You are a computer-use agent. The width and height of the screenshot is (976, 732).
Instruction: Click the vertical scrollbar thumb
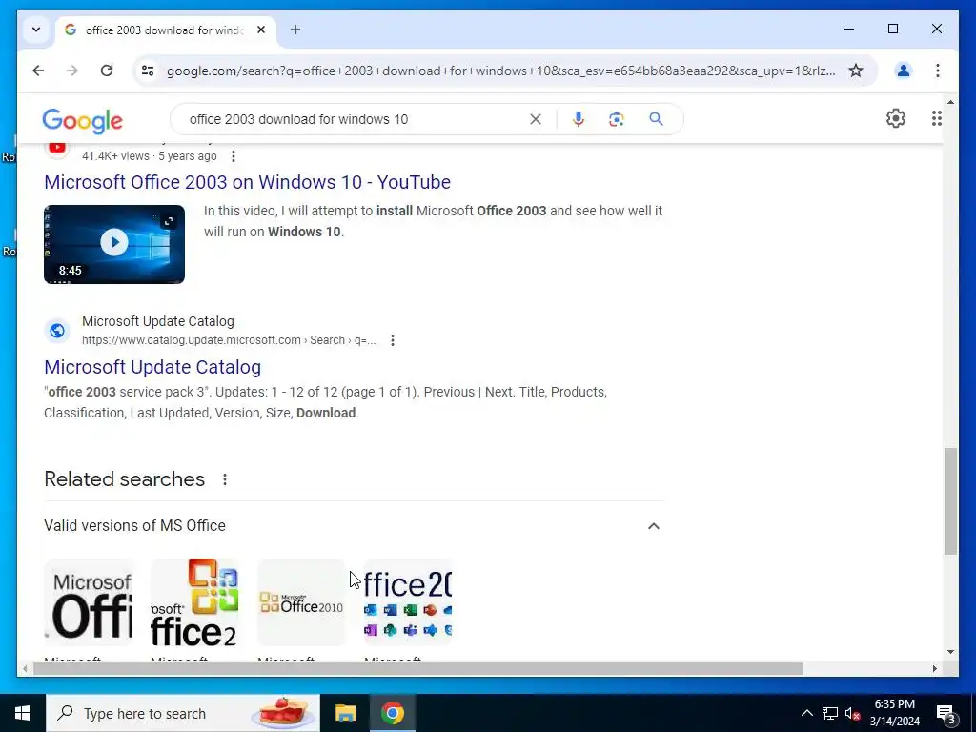(950, 501)
